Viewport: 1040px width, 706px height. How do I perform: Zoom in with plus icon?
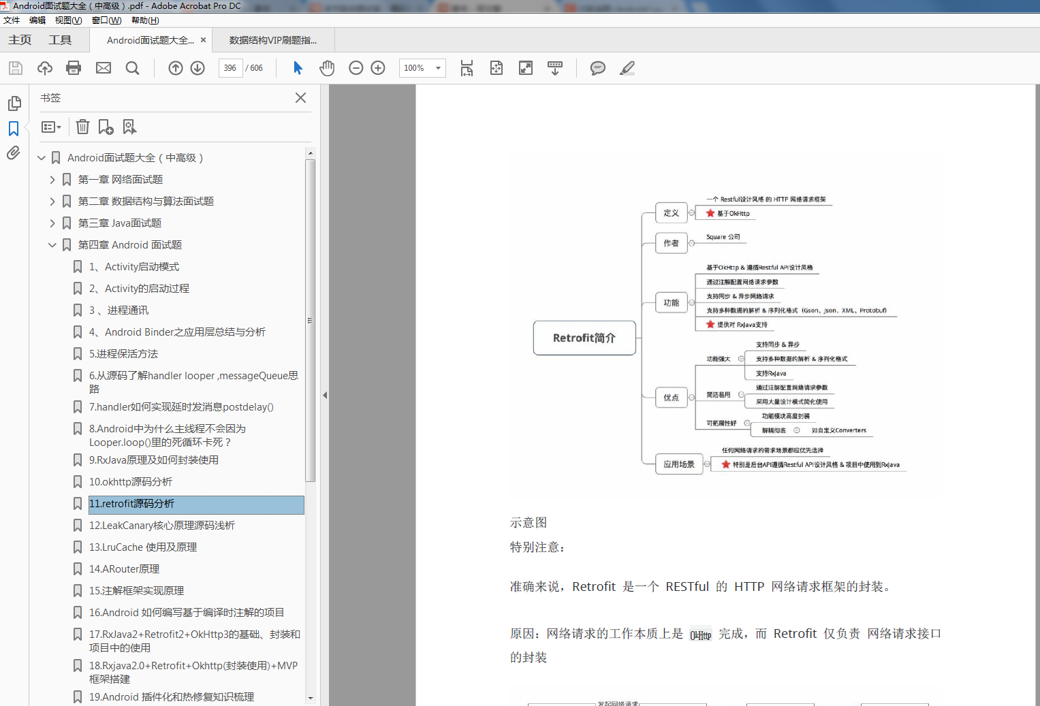tap(378, 68)
